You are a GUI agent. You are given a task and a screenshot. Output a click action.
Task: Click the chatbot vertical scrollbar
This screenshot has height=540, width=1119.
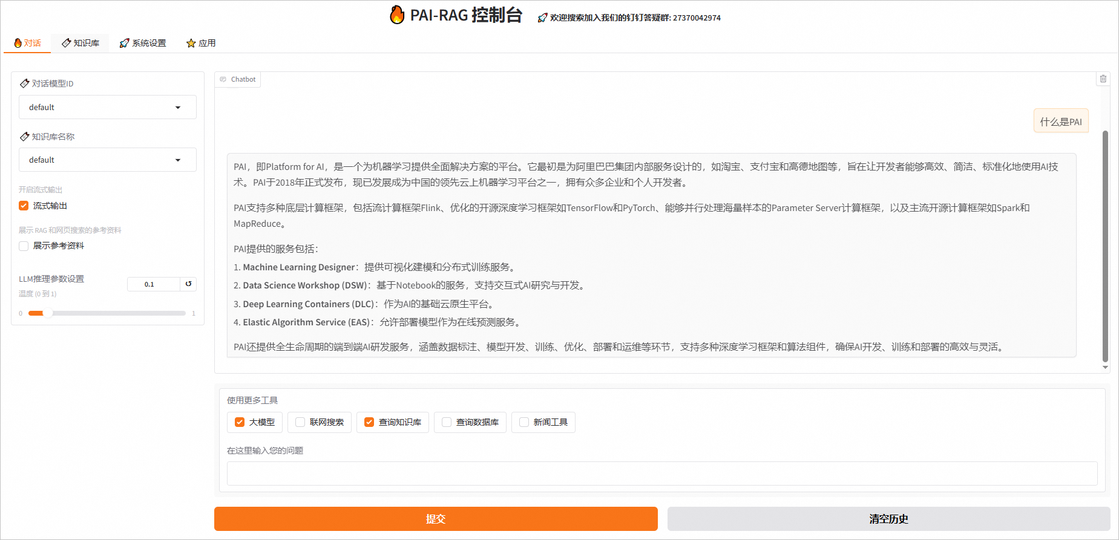pyautogui.click(x=1105, y=246)
